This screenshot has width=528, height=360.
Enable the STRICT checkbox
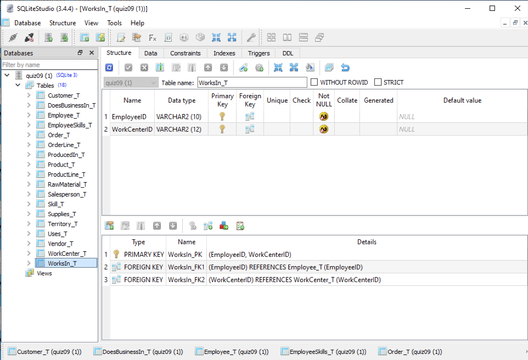[x=378, y=82]
